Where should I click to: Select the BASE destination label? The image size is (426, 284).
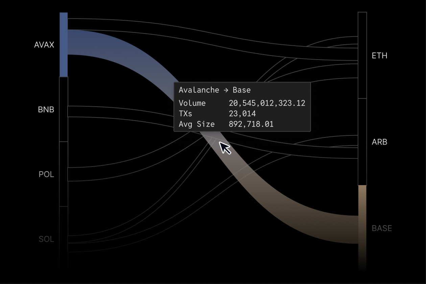(x=382, y=228)
